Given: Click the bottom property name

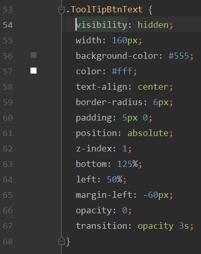Looking at the screenshot, I should coord(91,164).
